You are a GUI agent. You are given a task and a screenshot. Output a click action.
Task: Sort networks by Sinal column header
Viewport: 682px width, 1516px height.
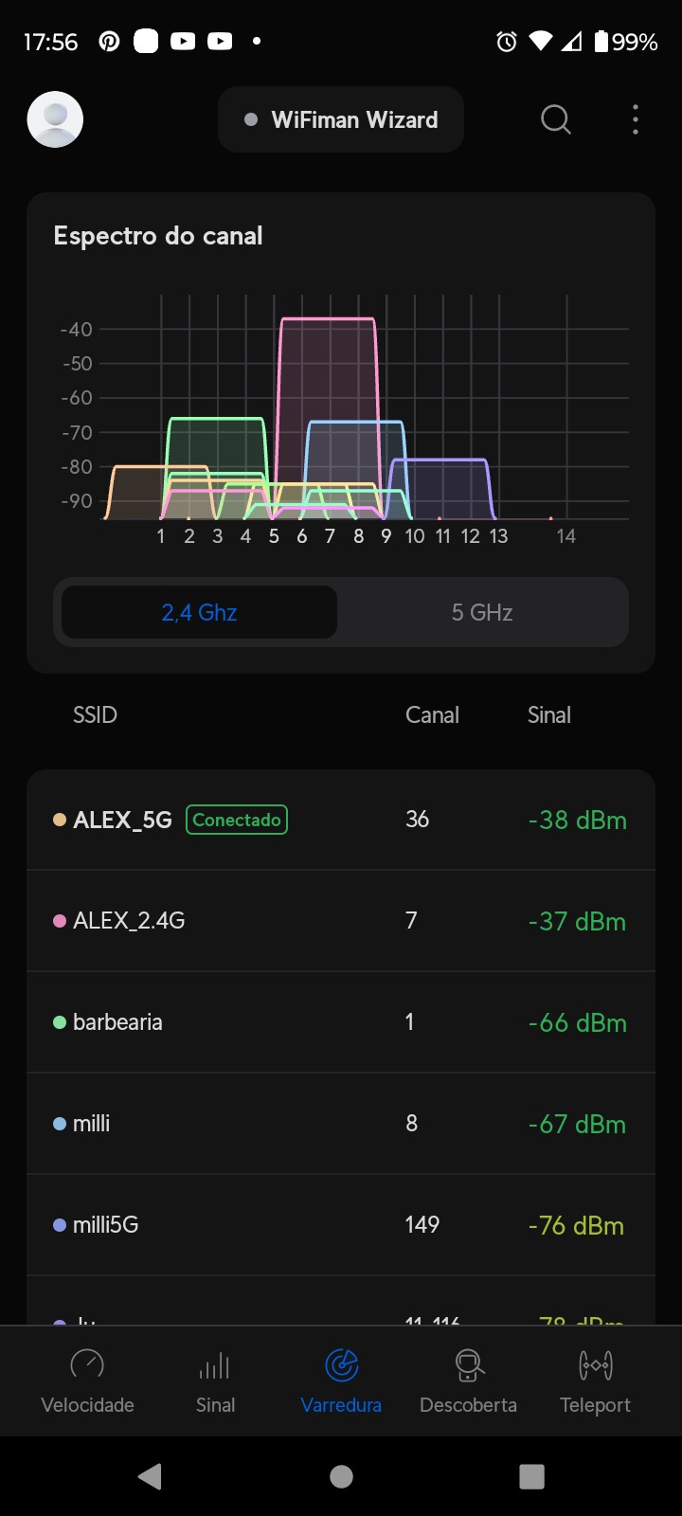tap(549, 715)
